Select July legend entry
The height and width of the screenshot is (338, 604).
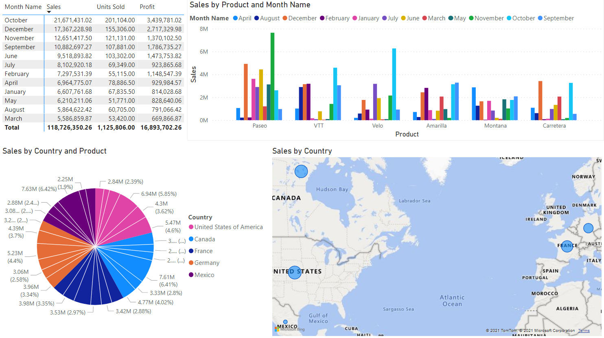(390, 18)
